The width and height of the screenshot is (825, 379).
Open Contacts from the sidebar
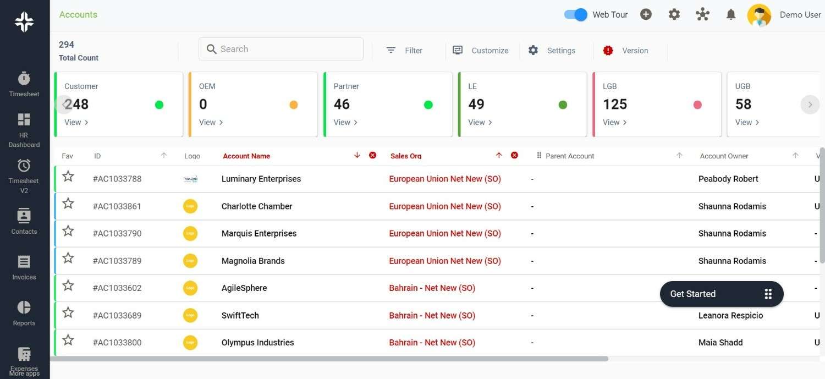pos(24,216)
